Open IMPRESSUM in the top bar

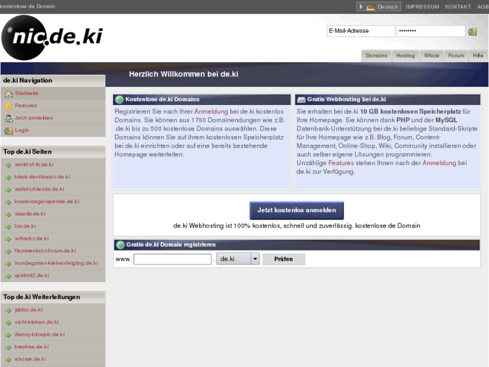422,7
